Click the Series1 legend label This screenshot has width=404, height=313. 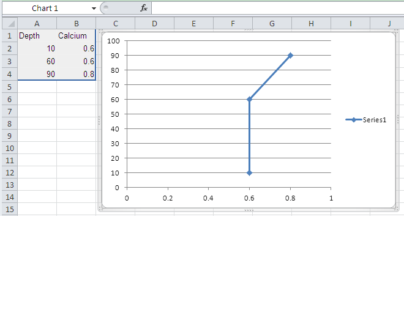pos(375,120)
